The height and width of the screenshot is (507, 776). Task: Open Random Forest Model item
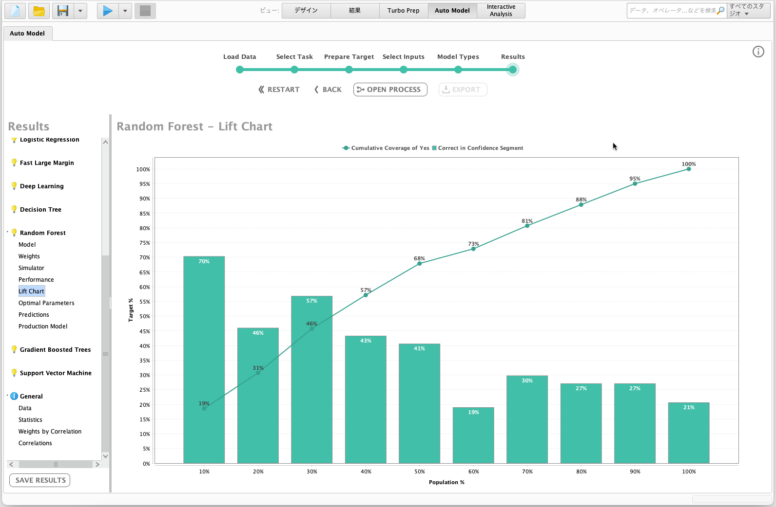27,245
